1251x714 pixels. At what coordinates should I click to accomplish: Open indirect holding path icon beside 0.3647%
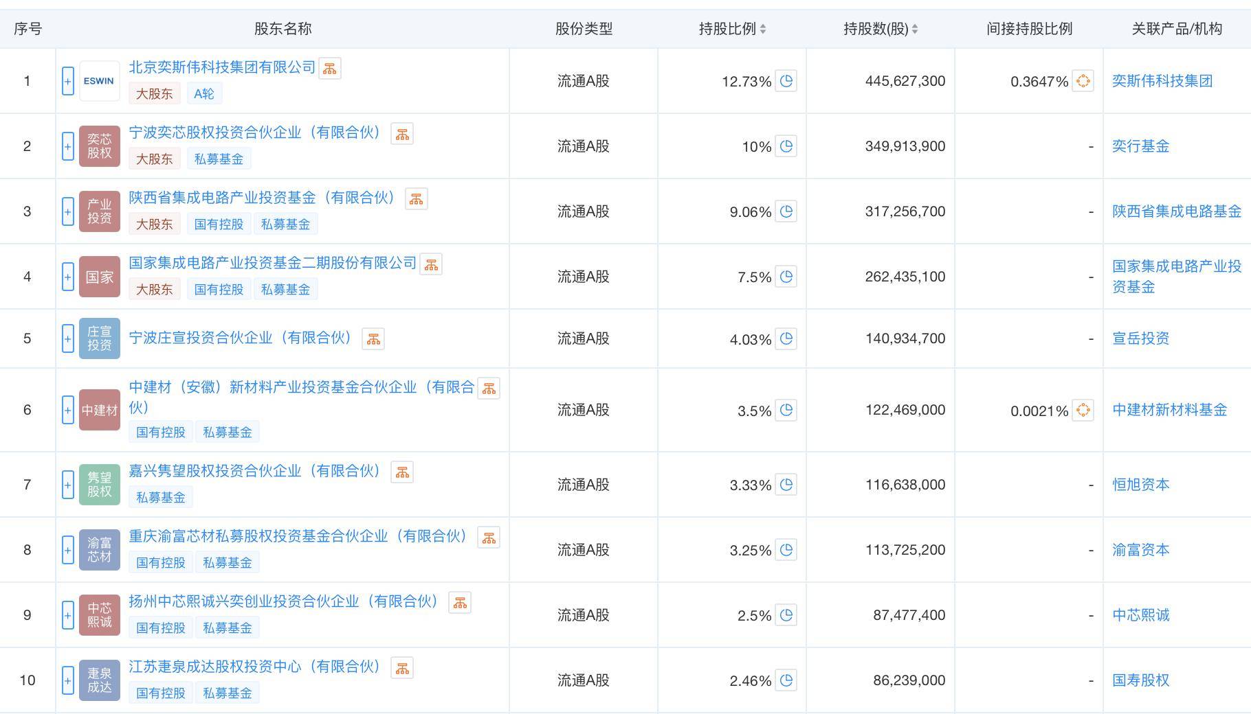click(1083, 81)
